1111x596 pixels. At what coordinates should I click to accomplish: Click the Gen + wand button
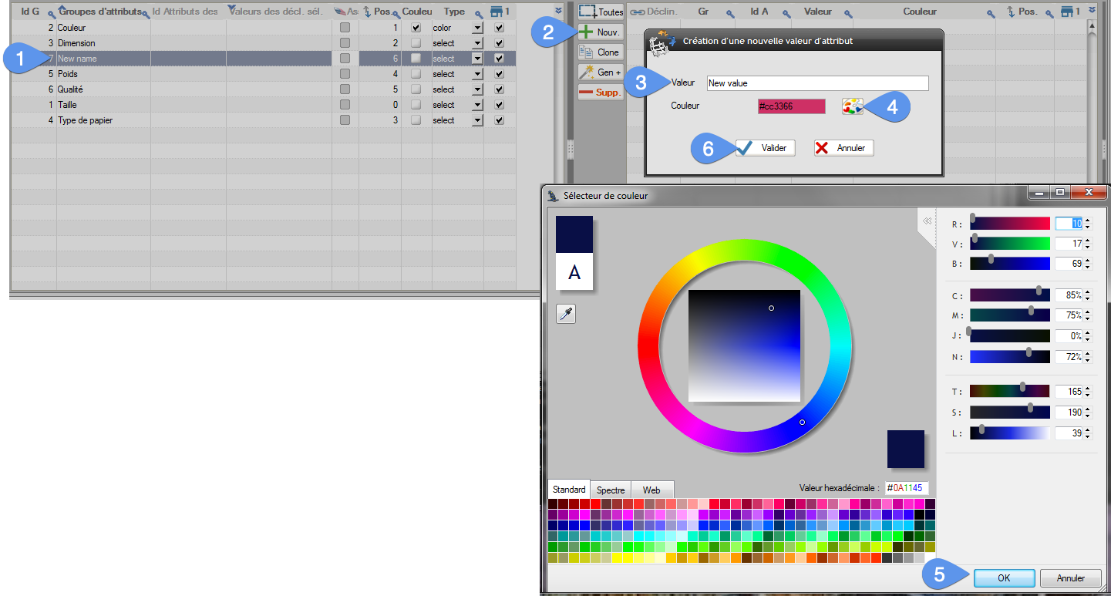coord(601,72)
